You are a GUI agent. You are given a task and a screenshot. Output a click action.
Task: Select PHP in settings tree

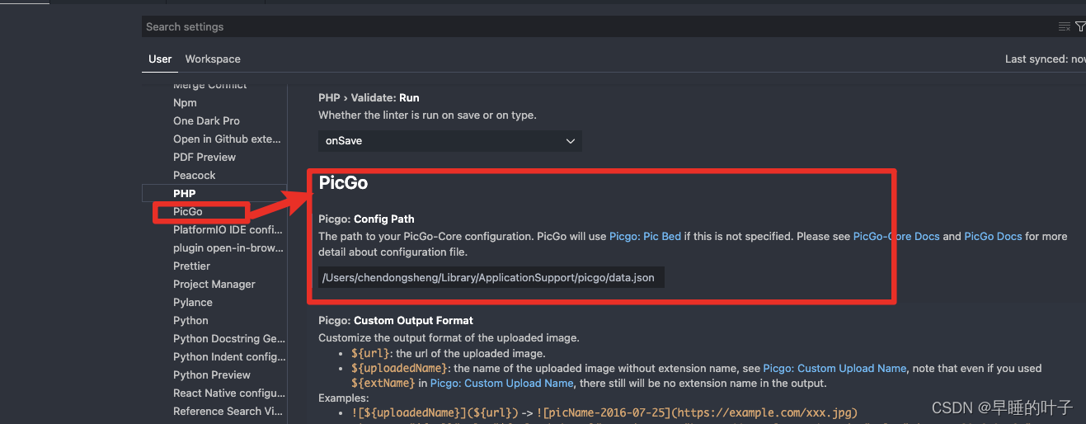click(x=185, y=194)
